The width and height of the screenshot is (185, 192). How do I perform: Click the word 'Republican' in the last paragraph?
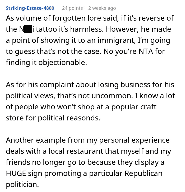click(x=144, y=174)
